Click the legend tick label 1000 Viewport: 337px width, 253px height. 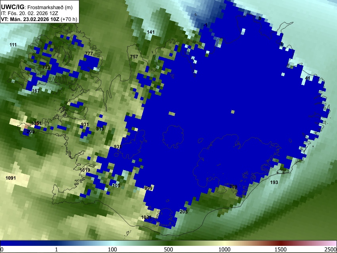coord(224,249)
